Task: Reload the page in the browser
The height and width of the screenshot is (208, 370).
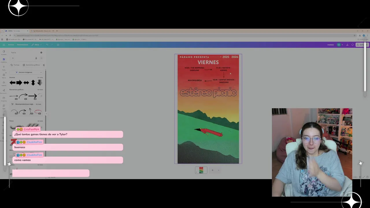Action: tap(10, 36)
